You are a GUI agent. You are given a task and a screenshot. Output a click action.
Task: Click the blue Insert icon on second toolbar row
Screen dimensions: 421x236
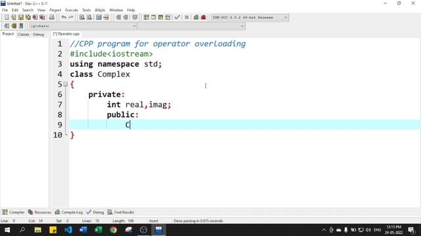pyautogui.click(x=21, y=26)
